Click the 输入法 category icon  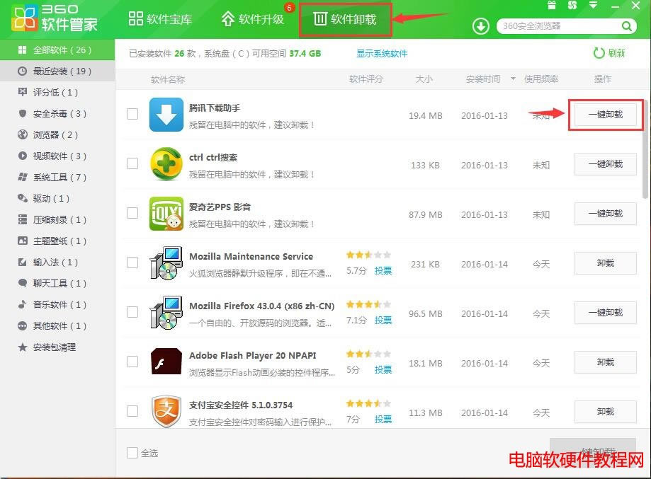pos(23,262)
